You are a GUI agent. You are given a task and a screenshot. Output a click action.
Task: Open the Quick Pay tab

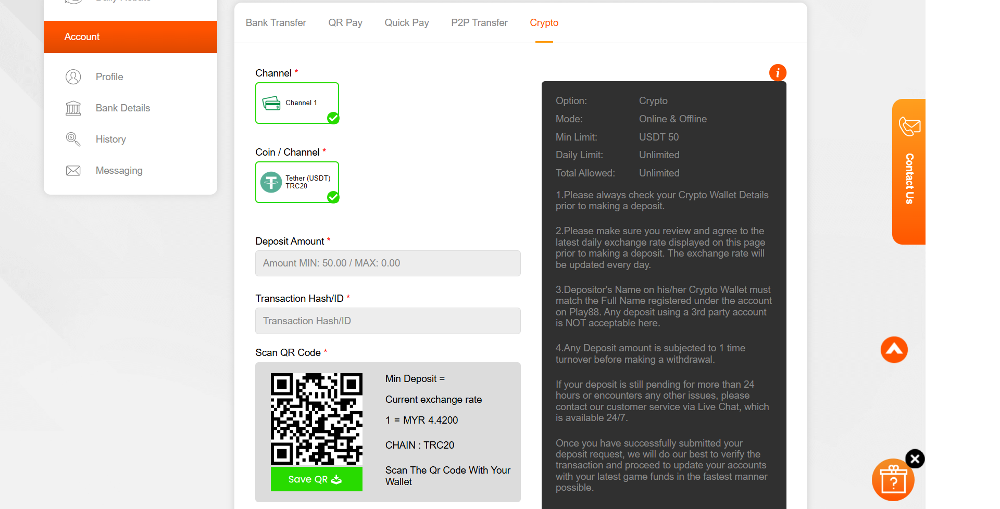406,23
